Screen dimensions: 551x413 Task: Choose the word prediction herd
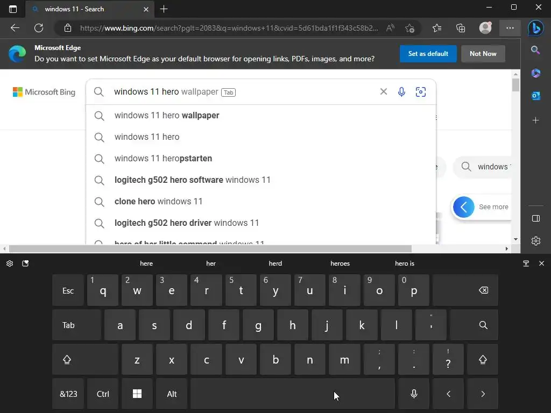(x=275, y=264)
